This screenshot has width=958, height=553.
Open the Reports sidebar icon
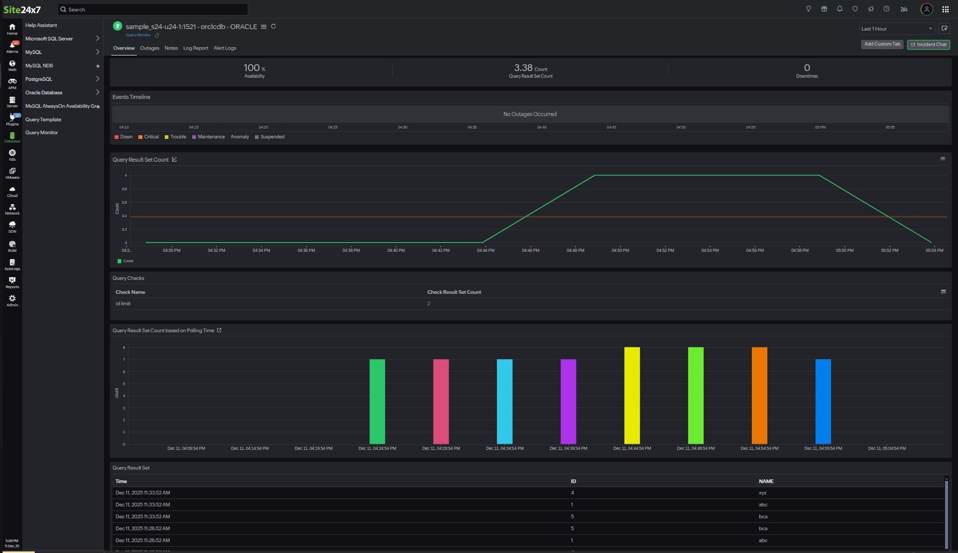12,282
